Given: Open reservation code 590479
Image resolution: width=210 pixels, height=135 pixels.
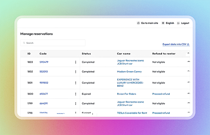Looking at the screenshot, I should point(44,62).
